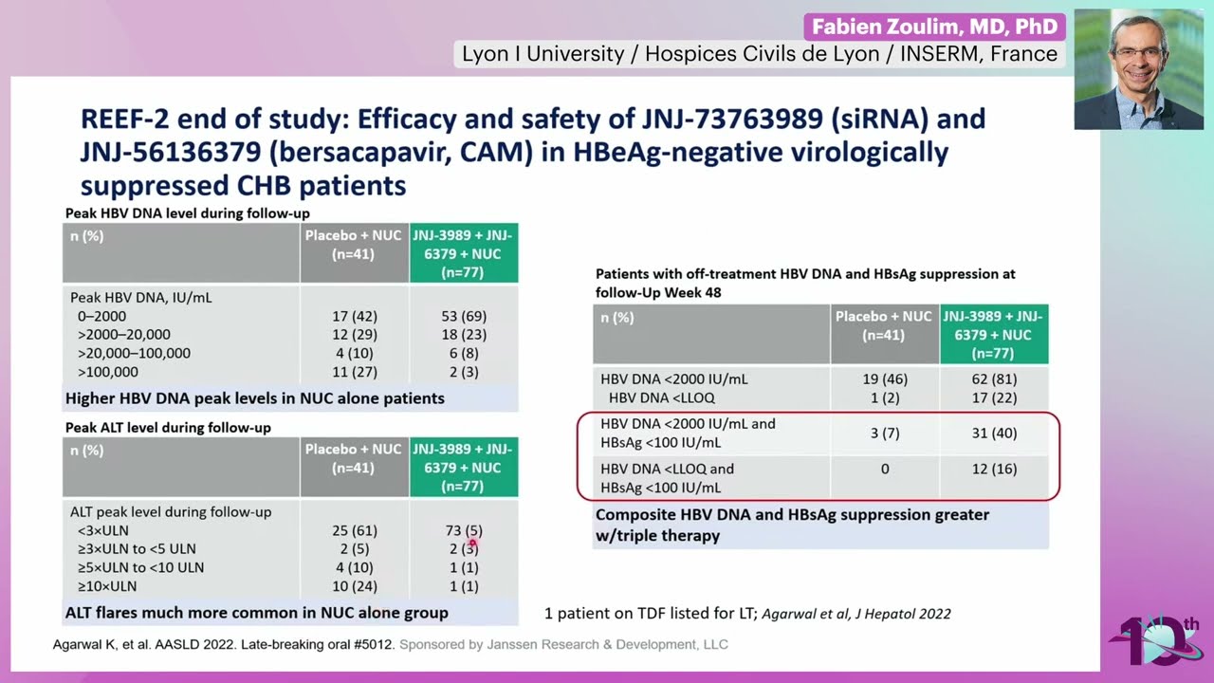1214x683 pixels.
Task: Click the '0–2000' row label
Action: 102,316
